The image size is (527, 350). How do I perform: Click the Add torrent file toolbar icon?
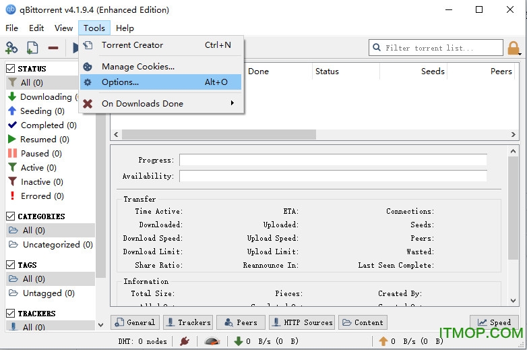coord(32,48)
